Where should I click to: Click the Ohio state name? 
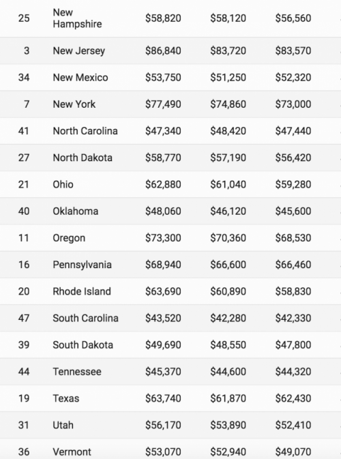63,184
